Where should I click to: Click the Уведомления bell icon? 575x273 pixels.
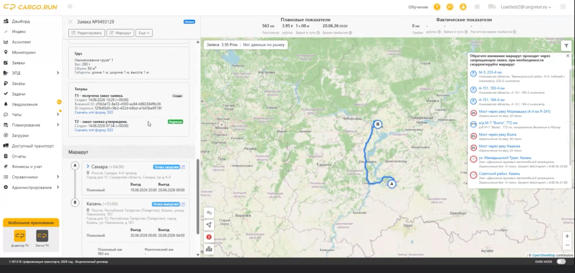[6, 104]
